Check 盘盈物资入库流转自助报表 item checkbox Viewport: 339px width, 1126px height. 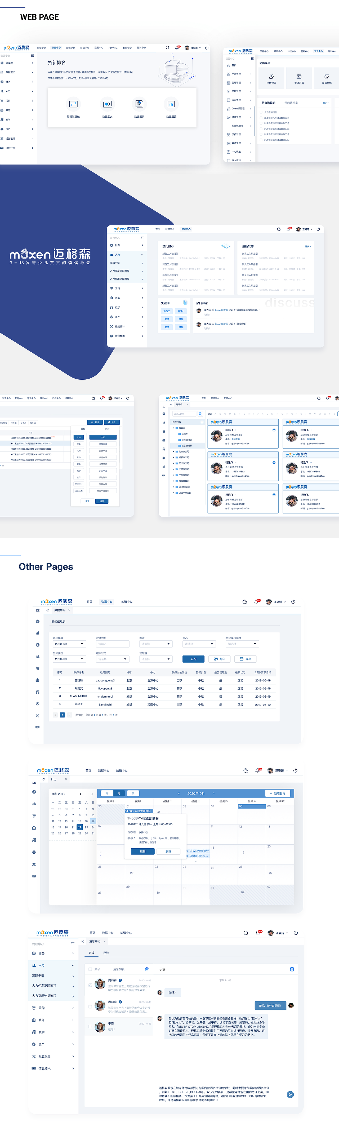click(x=261, y=118)
